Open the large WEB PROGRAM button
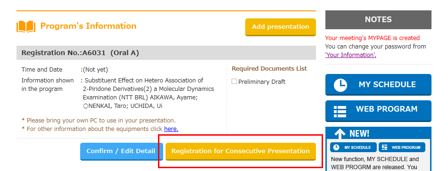Image resolution: width=448 pixels, height=171 pixels. [378, 111]
